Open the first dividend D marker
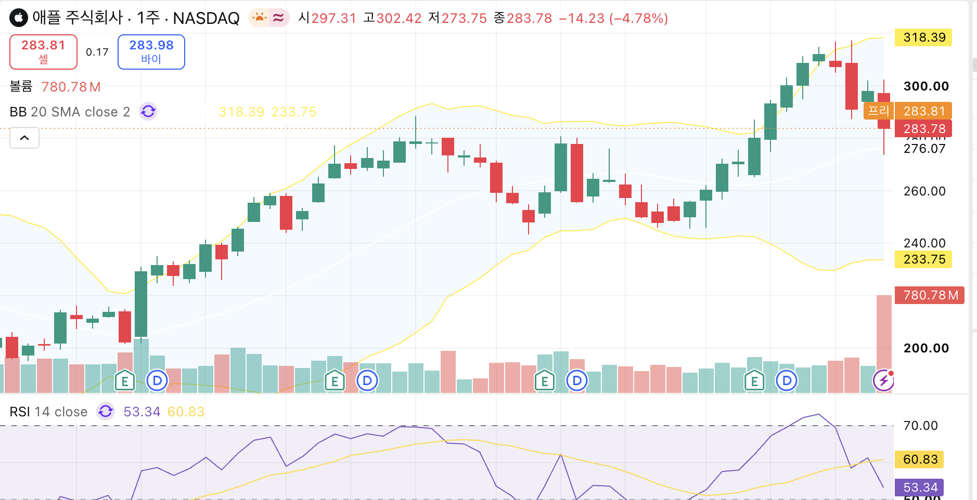 click(x=157, y=381)
